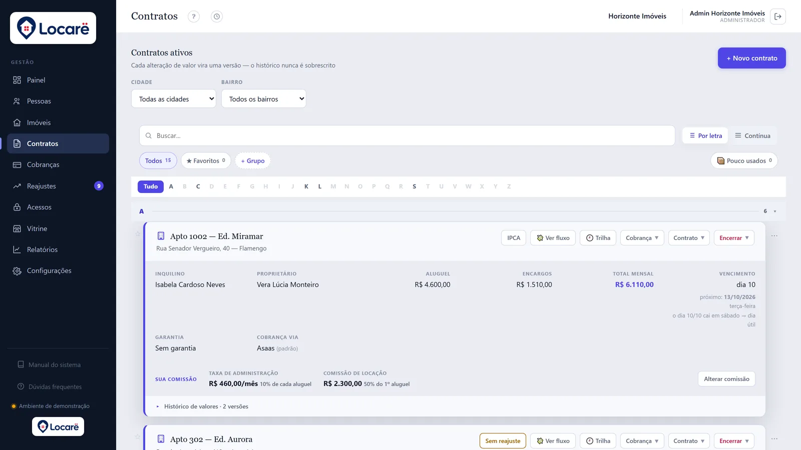Open more options menu for Apto 1002
801x450 pixels.
coord(774,235)
